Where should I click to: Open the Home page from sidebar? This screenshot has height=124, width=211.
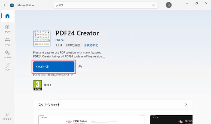point(7,16)
